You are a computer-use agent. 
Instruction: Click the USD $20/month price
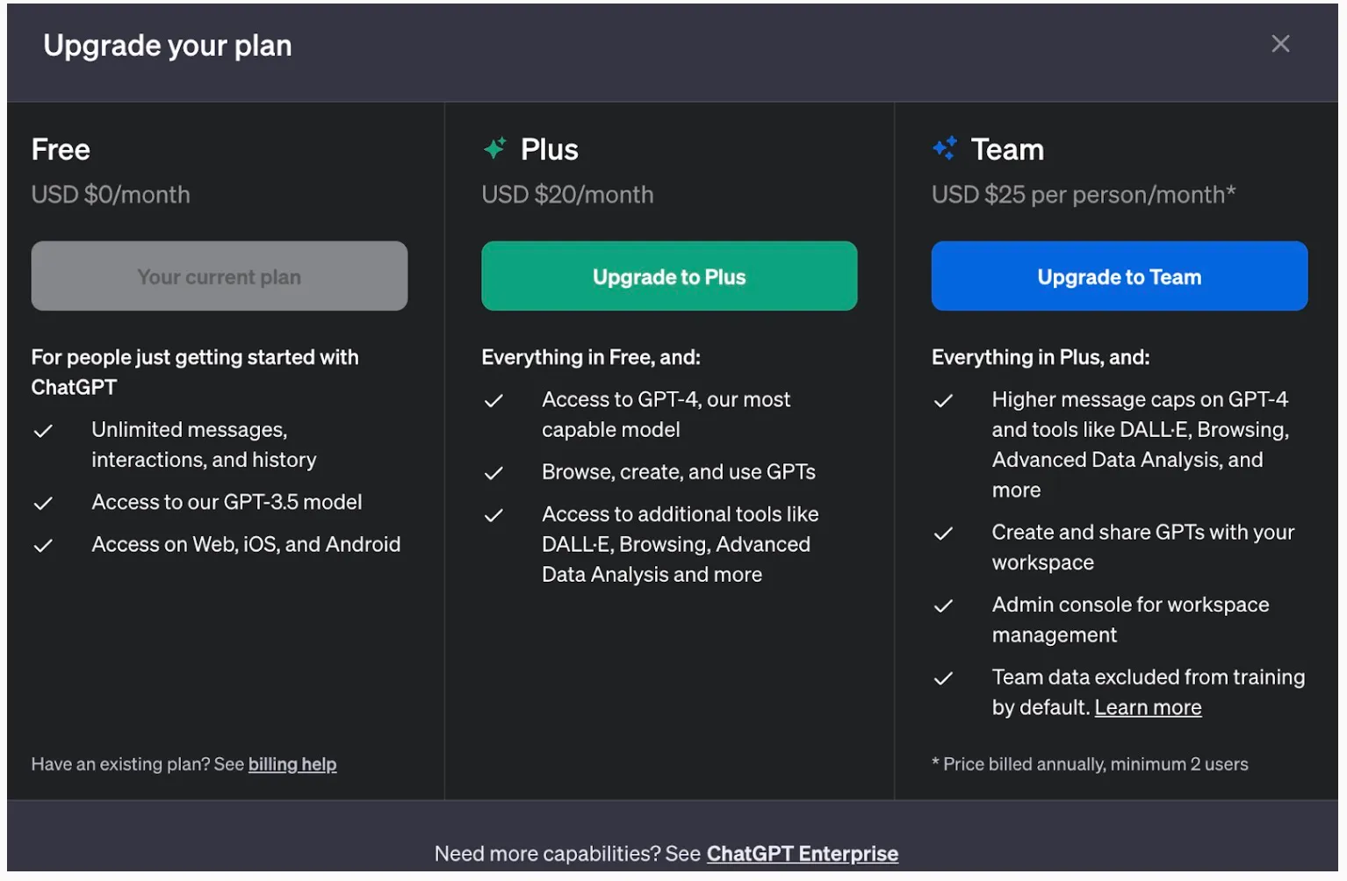567,195
